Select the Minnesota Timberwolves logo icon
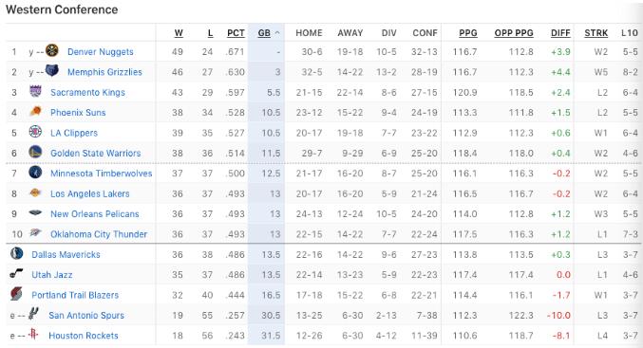643x348 pixels. (x=36, y=173)
